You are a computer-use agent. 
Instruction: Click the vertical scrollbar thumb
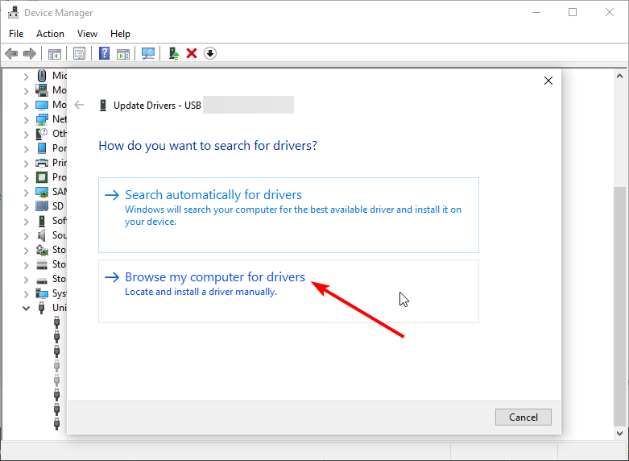point(620,305)
